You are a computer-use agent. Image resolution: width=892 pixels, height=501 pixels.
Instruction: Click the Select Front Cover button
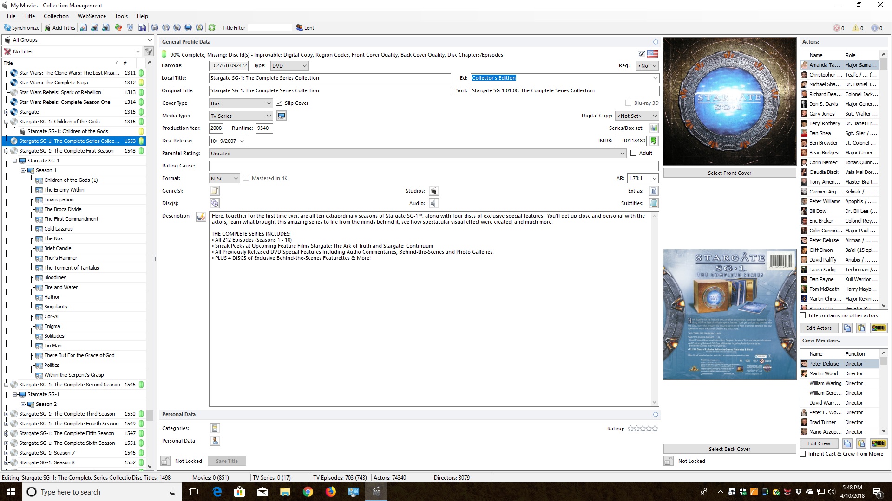point(729,173)
